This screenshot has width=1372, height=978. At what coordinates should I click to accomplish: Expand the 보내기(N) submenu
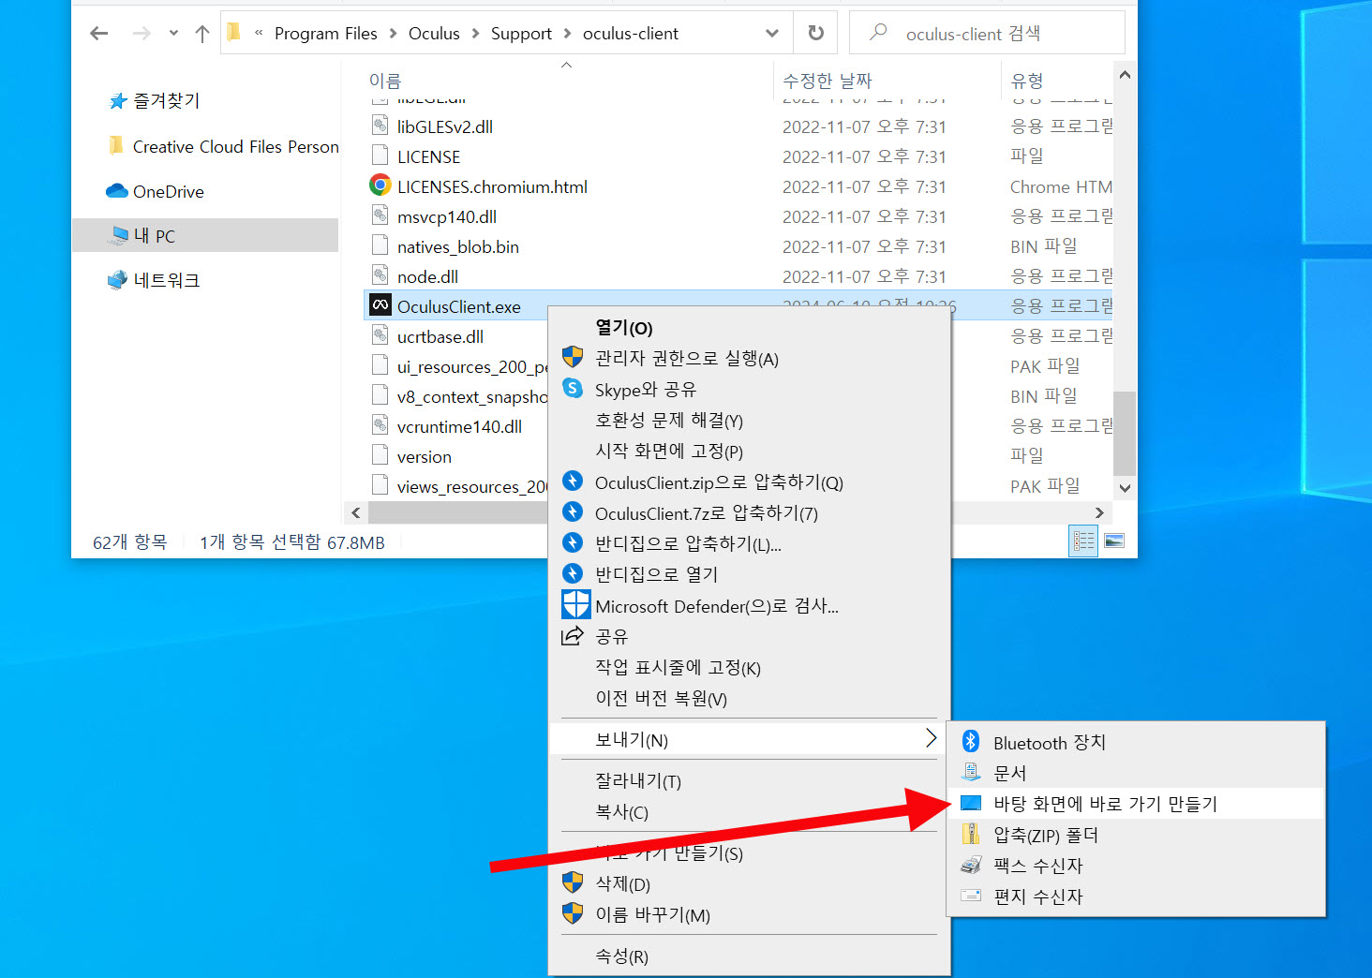coord(749,740)
